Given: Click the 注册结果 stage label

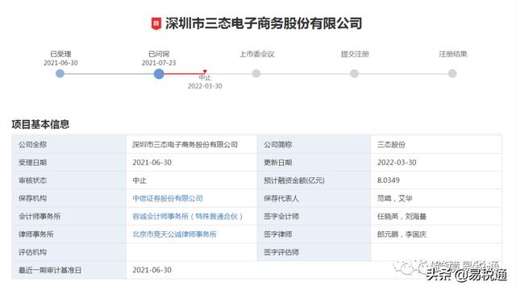Looking at the screenshot, I should (x=453, y=54).
